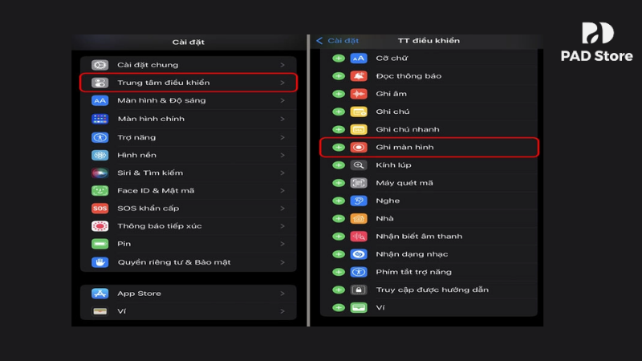Click the PAD Store logo

[x=596, y=42]
